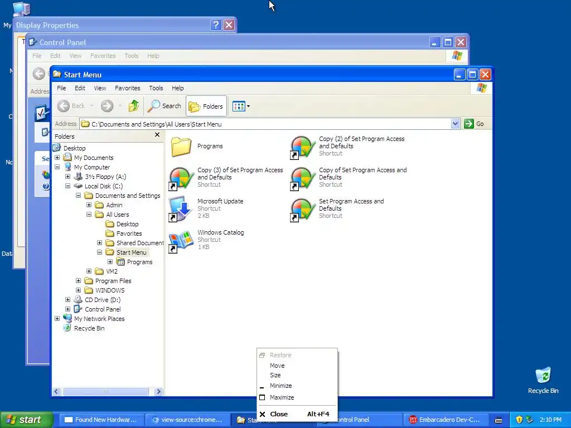571x428 pixels.
Task: Click the folder pane horizontal scrollbar thumb
Action: point(105,392)
